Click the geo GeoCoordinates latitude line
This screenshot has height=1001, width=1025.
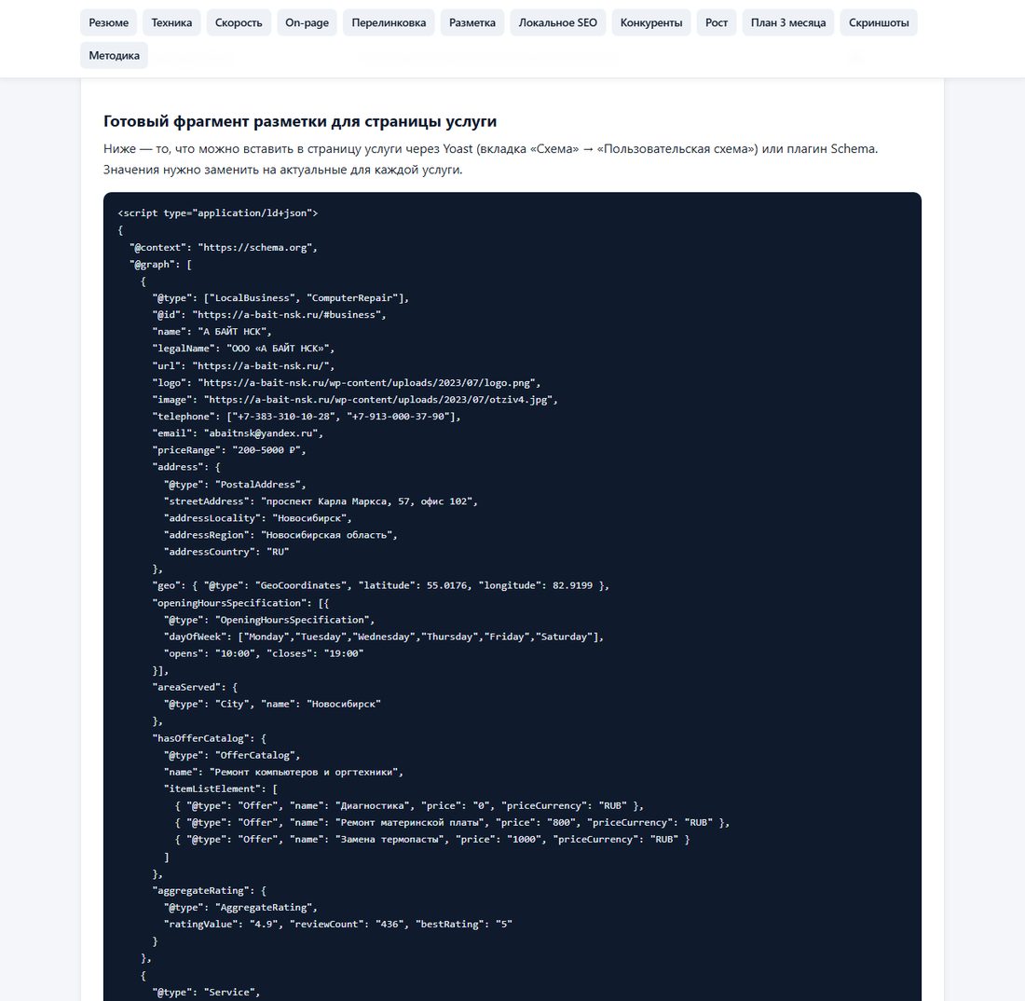click(x=380, y=586)
